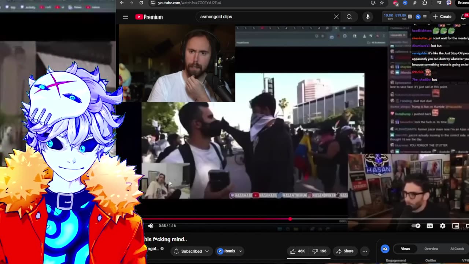Clear the search query with X
Screen dimensions: 469x264
(x=336, y=17)
